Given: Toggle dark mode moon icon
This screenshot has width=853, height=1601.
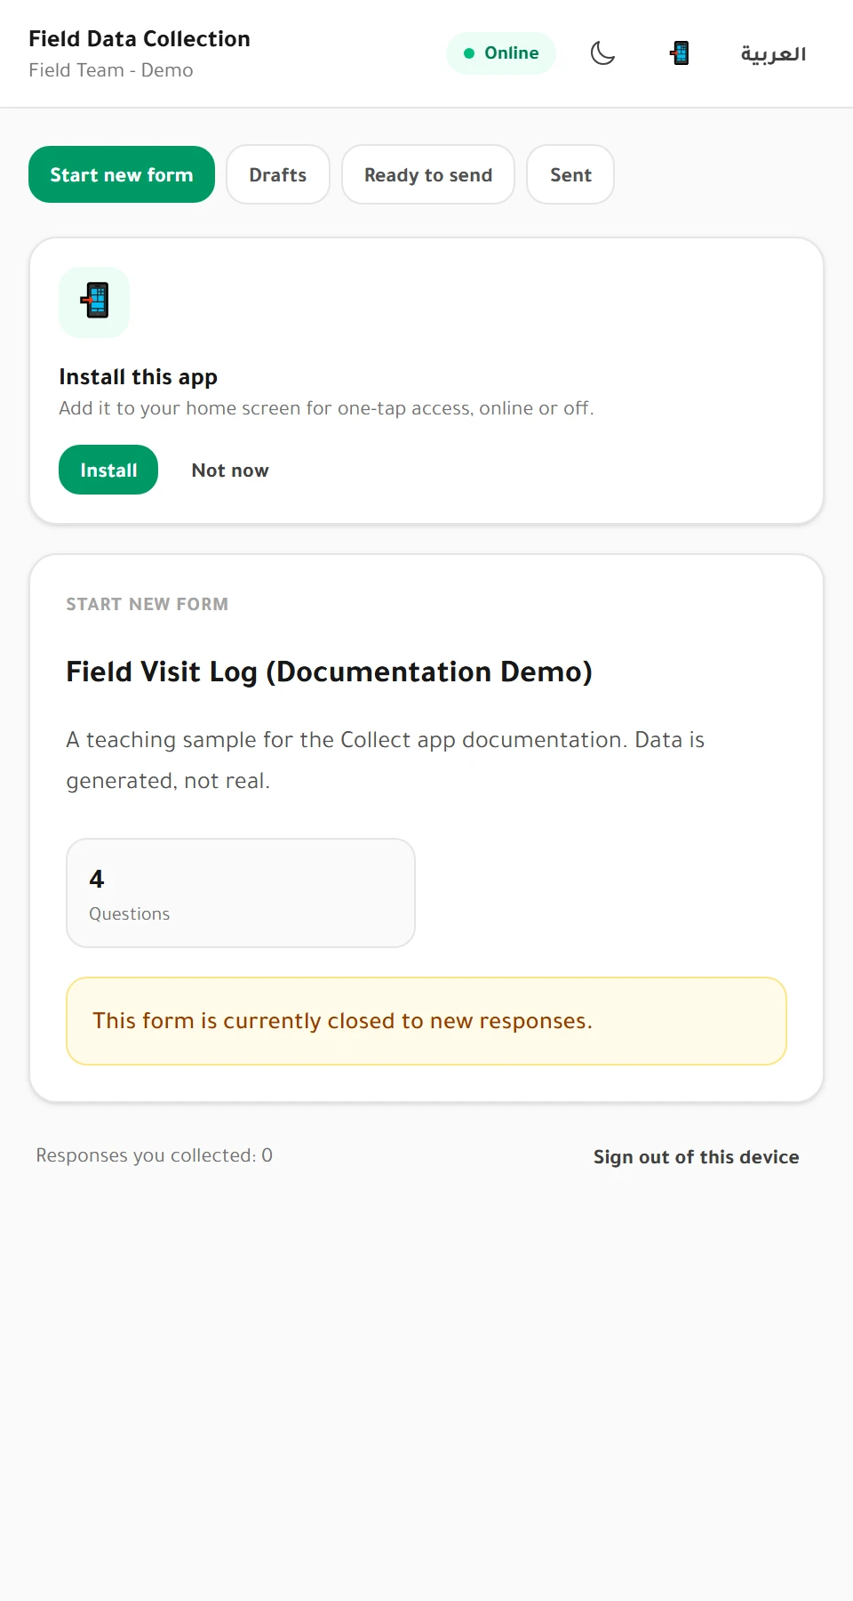Looking at the screenshot, I should tap(602, 53).
